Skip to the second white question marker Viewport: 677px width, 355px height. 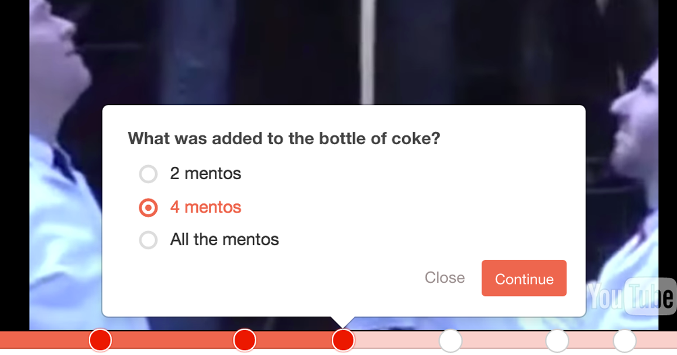point(557,340)
